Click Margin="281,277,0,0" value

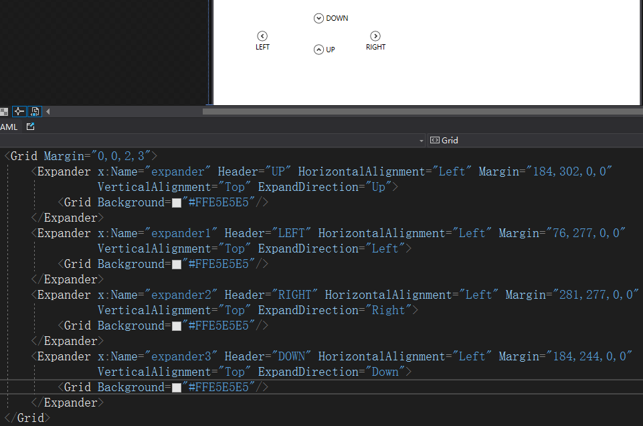572,295
